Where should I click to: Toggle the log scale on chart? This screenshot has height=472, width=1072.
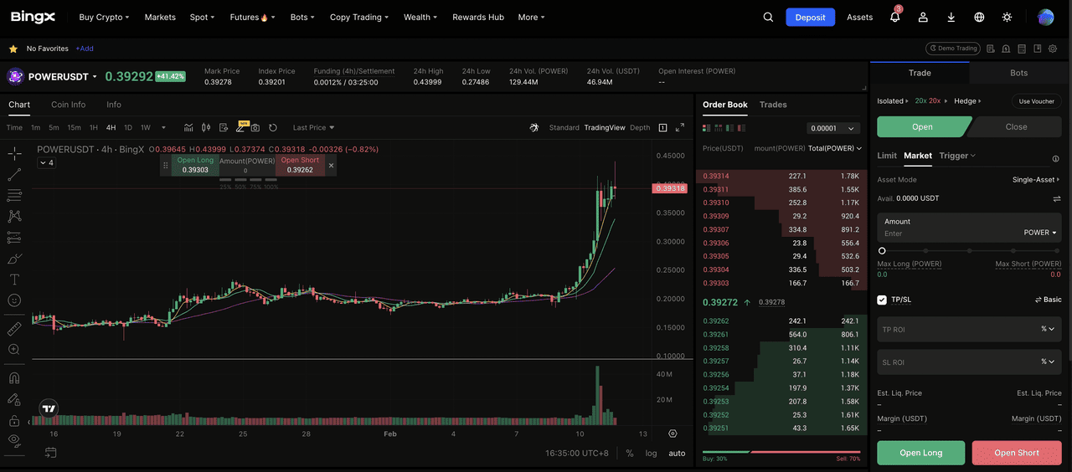(651, 453)
